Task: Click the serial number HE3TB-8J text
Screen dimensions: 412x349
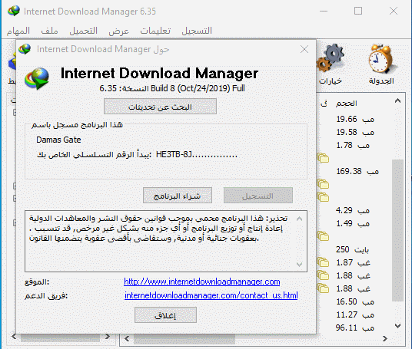Action: 196,154
